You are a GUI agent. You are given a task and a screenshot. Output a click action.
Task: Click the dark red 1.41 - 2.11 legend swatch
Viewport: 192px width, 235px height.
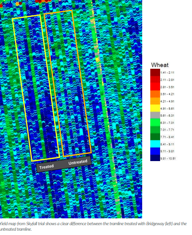click(x=155, y=73)
